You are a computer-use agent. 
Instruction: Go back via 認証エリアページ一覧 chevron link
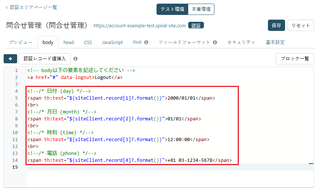31,7
